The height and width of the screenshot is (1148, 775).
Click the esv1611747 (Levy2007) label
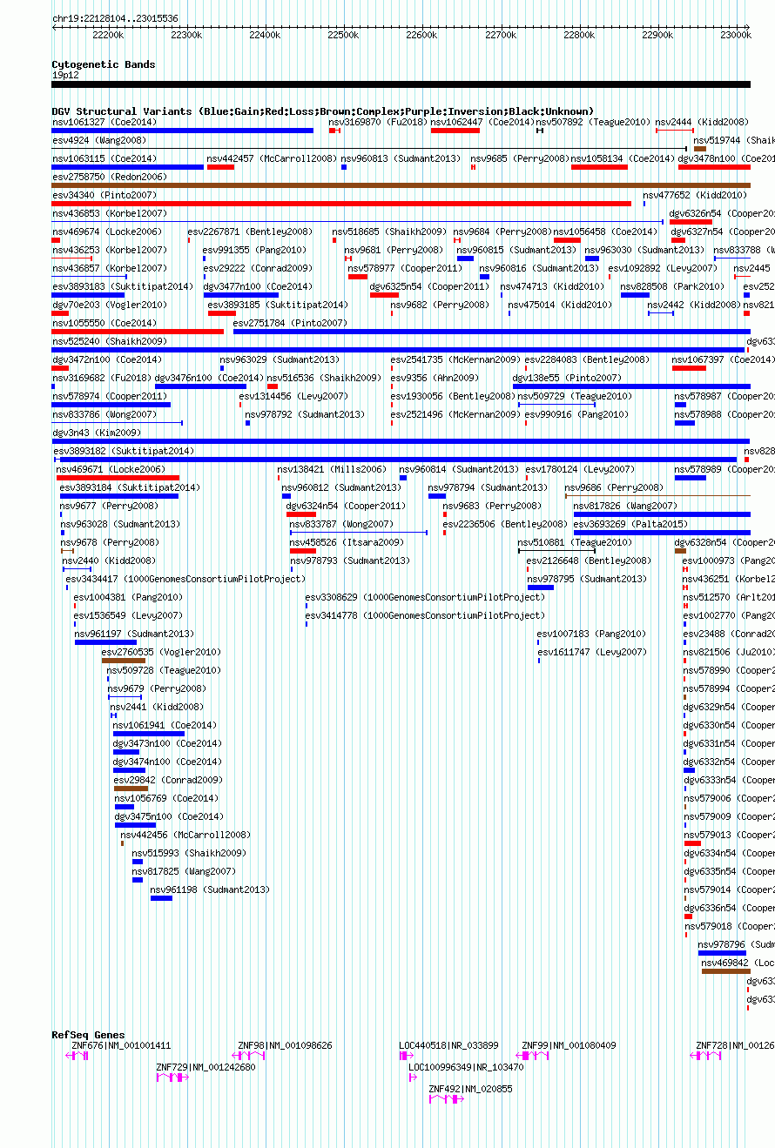(591, 652)
